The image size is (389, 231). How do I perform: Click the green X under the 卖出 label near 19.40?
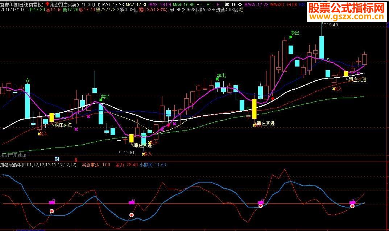291,37
